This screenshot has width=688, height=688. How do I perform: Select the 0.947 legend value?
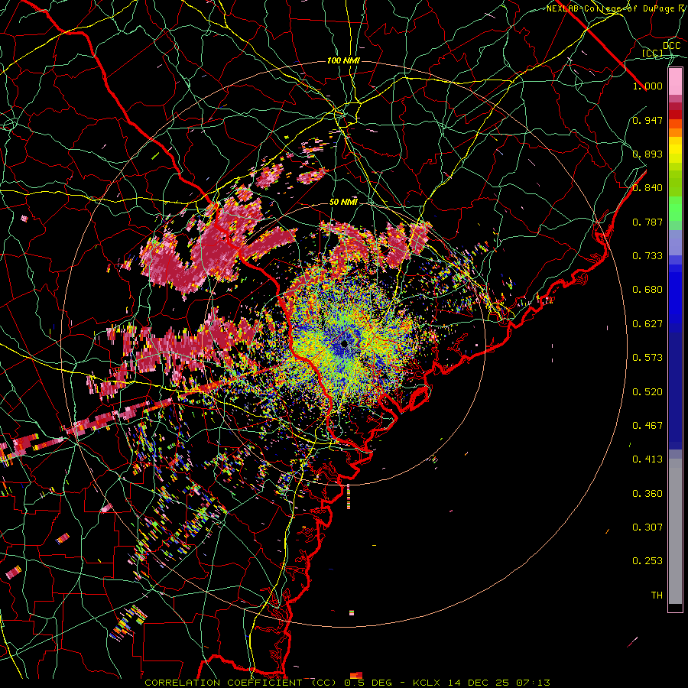(x=647, y=120)
